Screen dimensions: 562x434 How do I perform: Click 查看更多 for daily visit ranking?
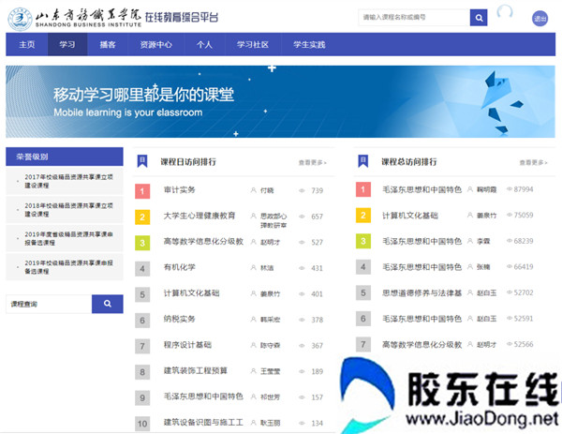tap(313, 163)
